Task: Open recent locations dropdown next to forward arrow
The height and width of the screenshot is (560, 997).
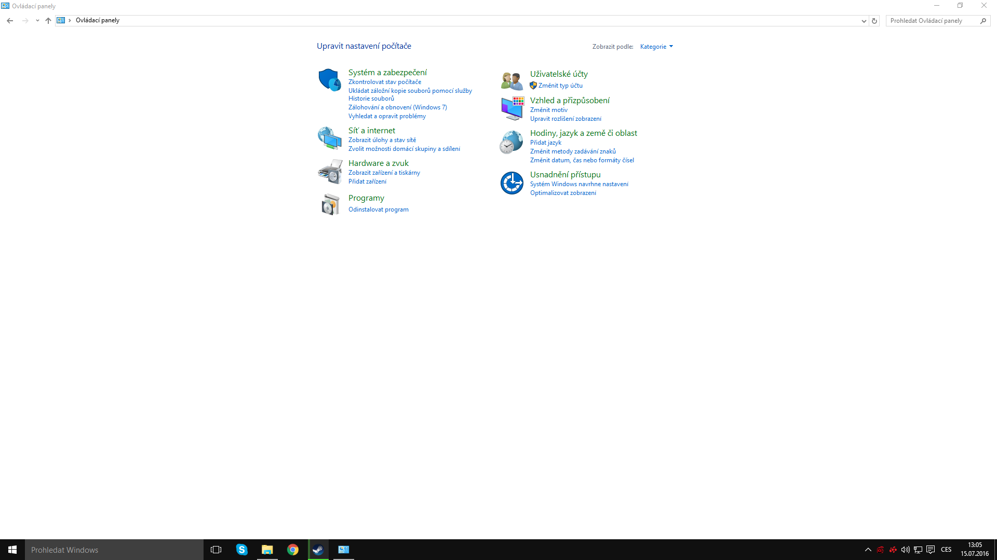Action: 37,21
